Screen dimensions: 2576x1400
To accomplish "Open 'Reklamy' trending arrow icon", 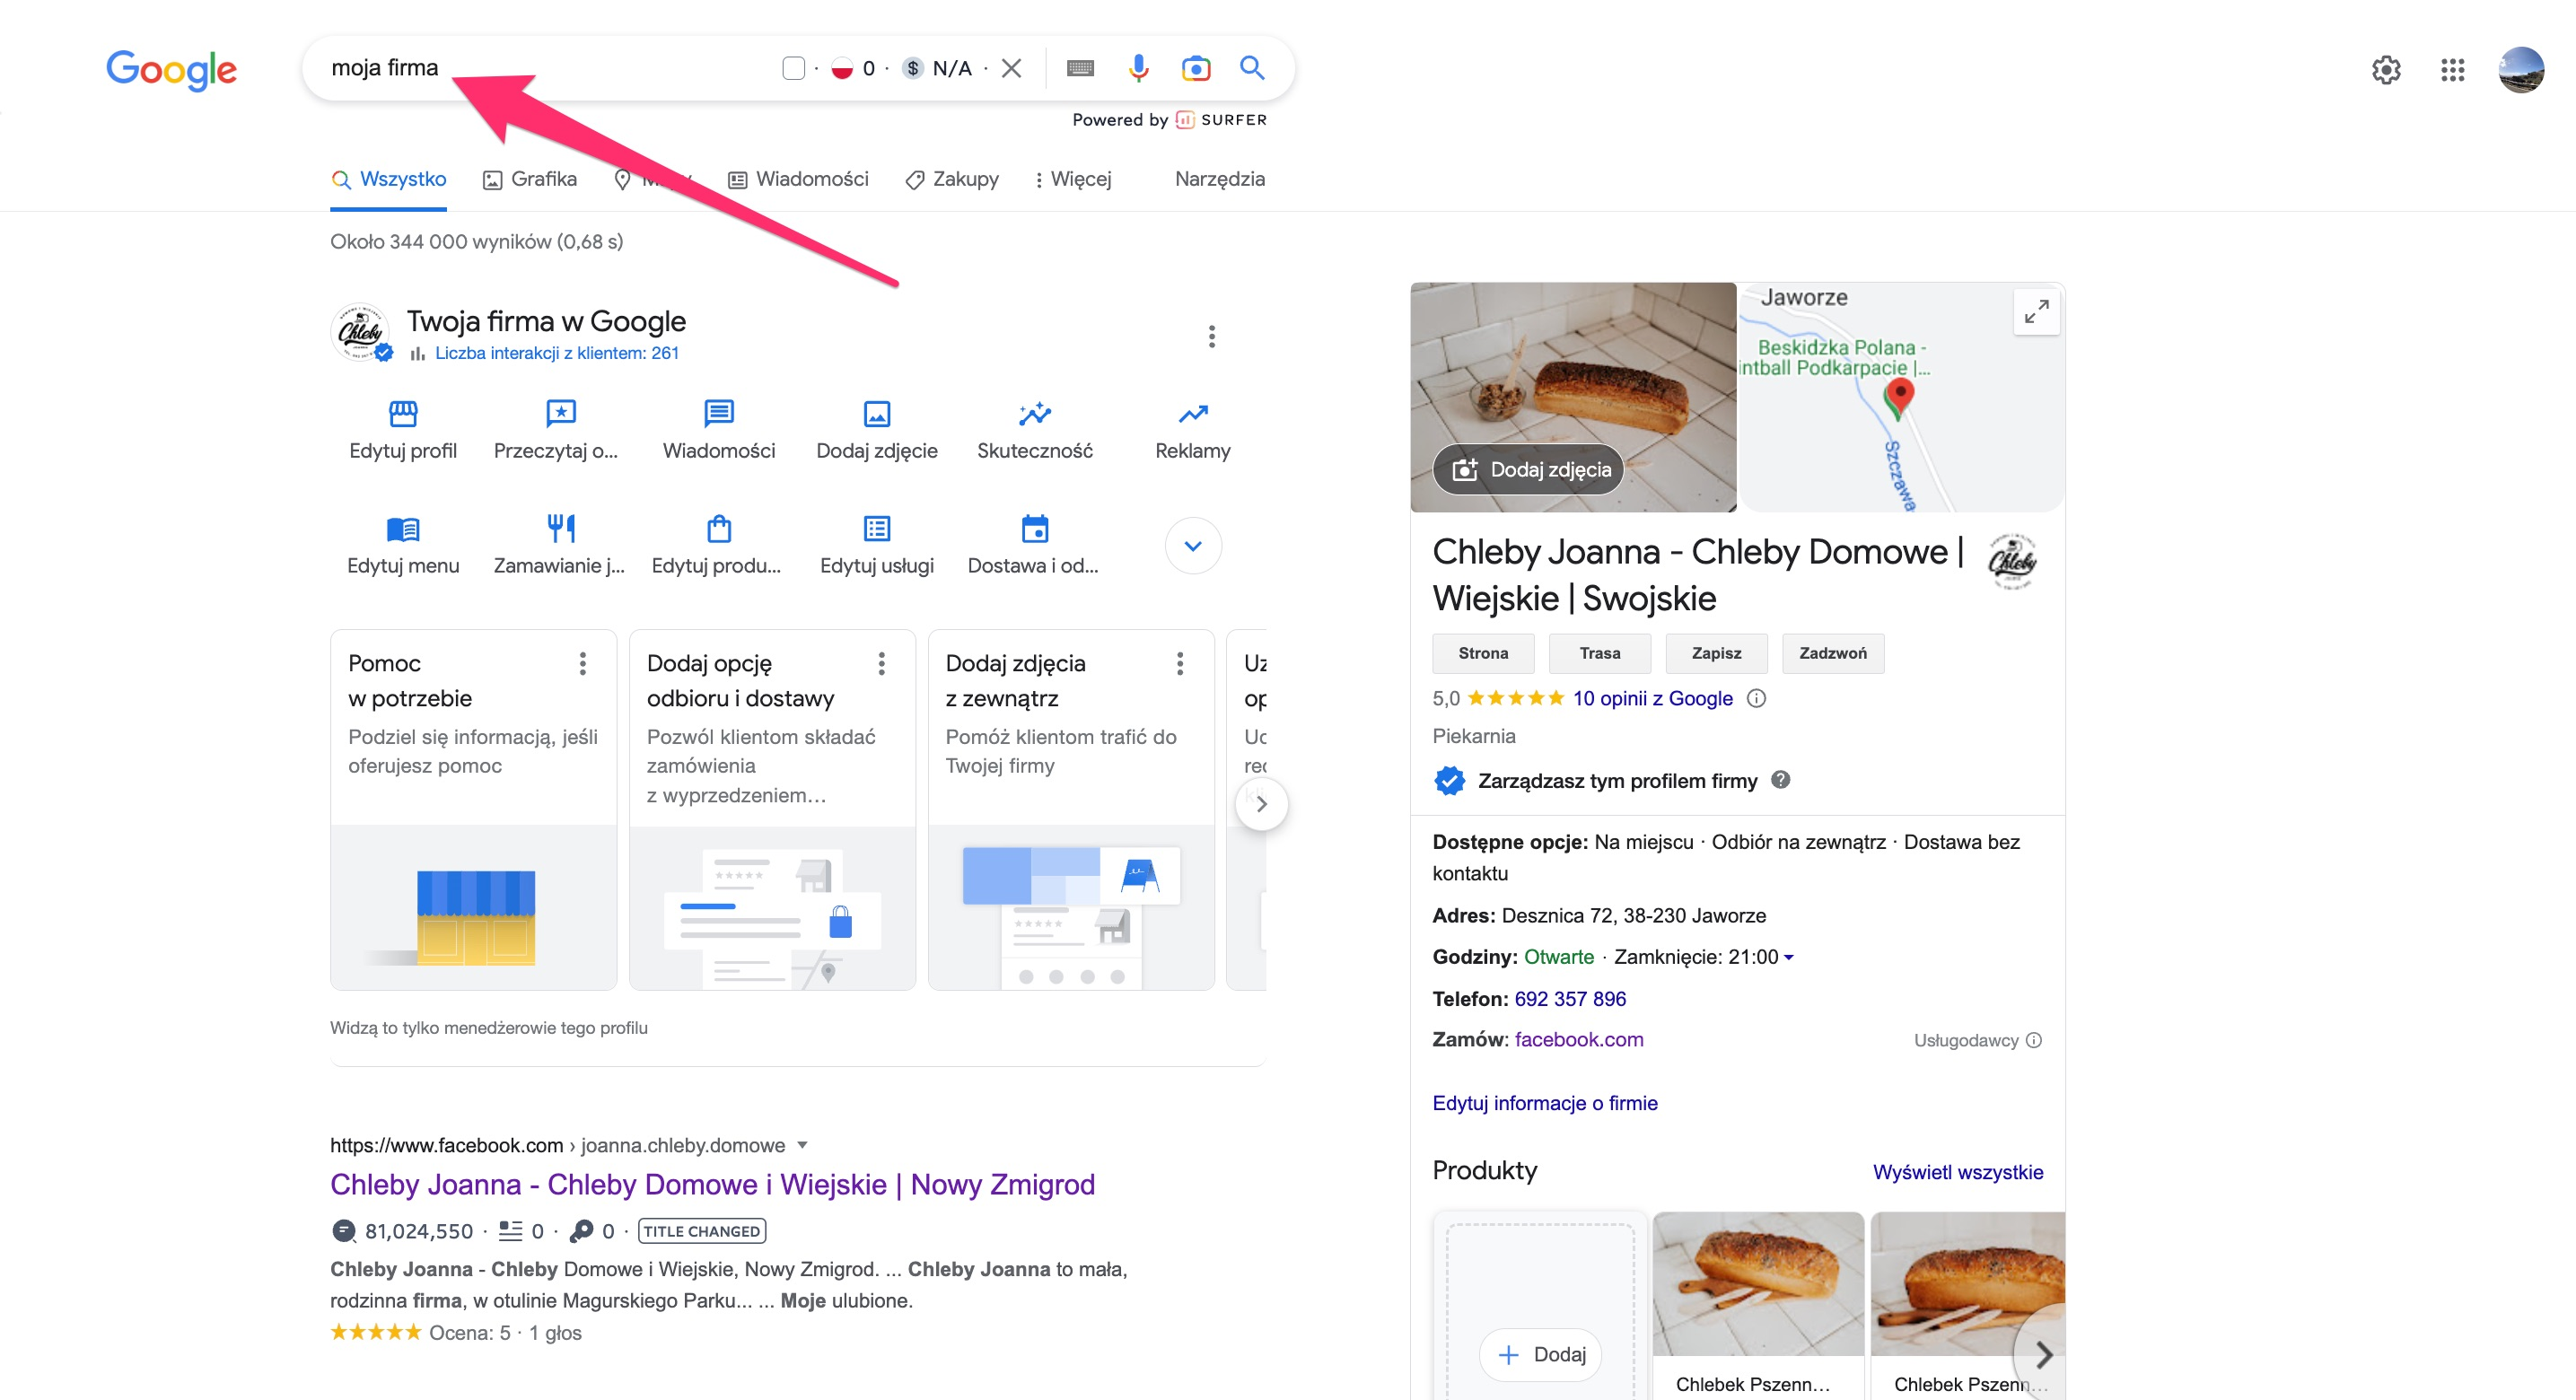I will click(x=1193, y=414).
